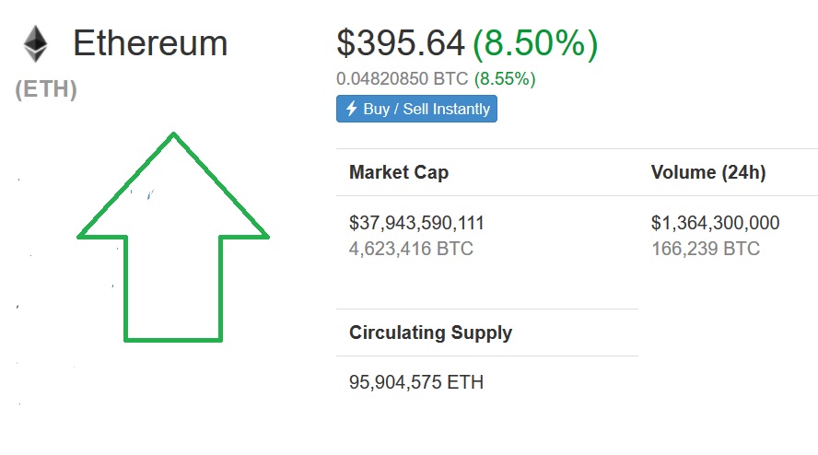
Task: Select the 95,904,575 ETH supply value
Action: [416, 382]
